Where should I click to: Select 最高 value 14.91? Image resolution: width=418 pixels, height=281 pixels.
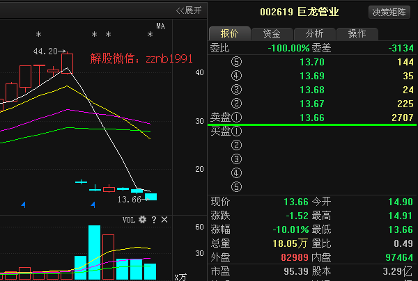[x=401, y=216]
